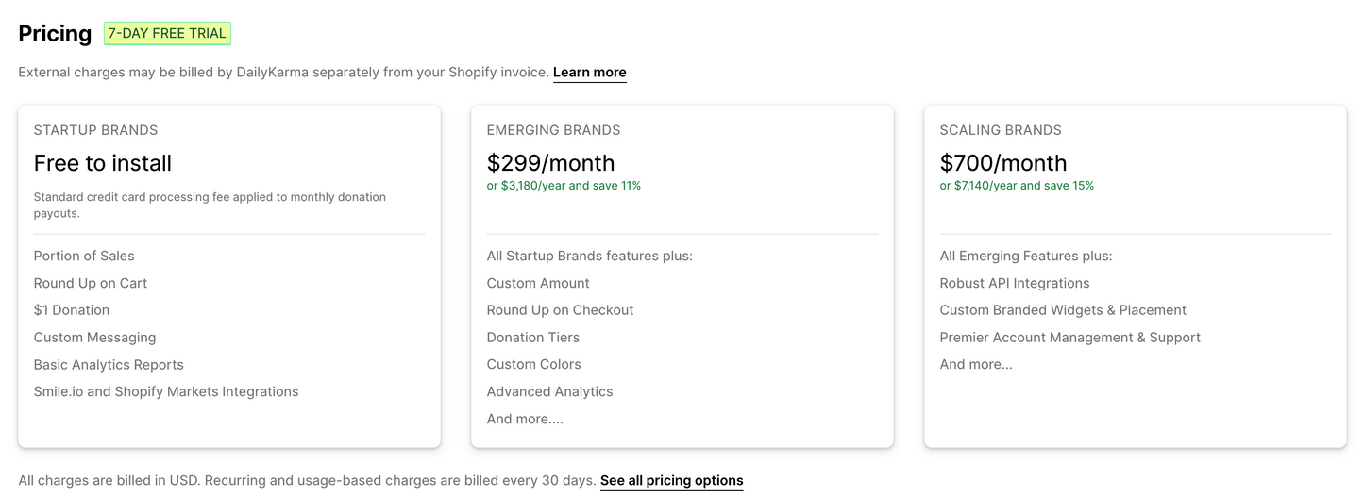
Task: Click See all pricing options
Action: [671, 481]
